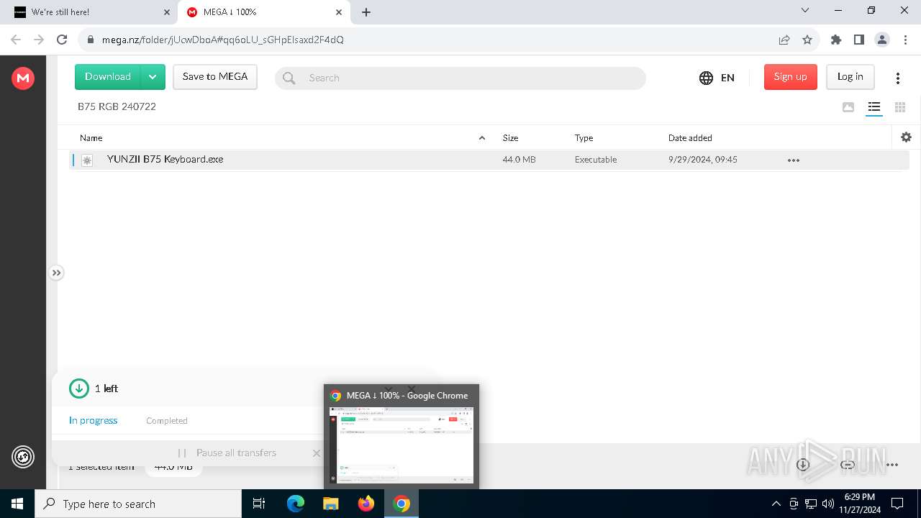Screen dimensions: 921x518
Task: Select the YUNZII B75 Keyboard.exe file
Action: tap(489, 160)
